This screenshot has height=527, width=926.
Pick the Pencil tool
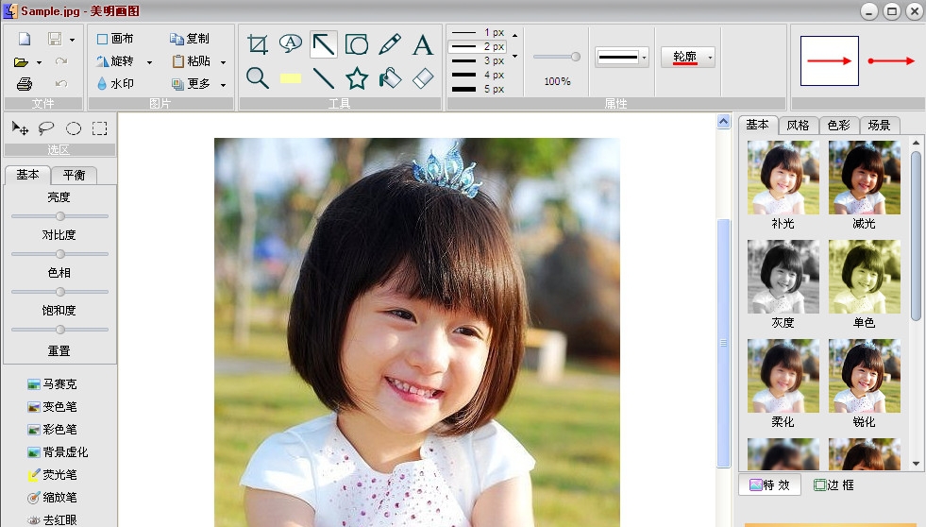[390, 44]
